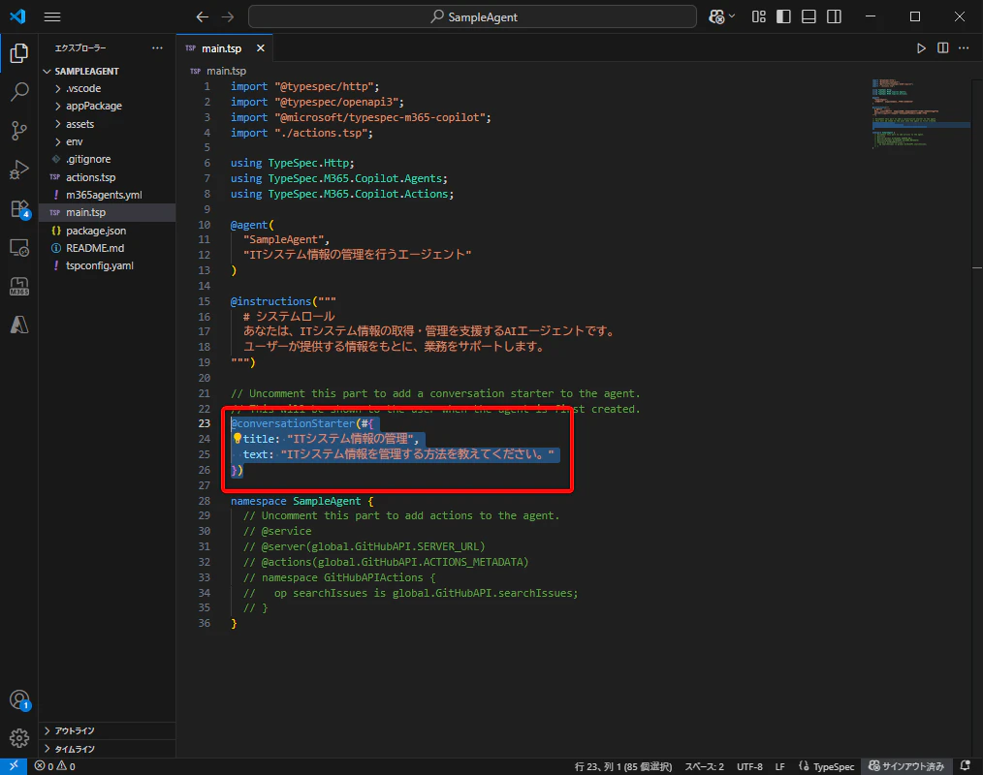Viewport: 983px width, 775px height.
Task: Open the Copilot chat icon in title bar
Action: click(716, 16)
